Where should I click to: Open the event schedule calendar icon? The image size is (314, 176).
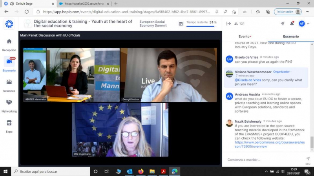[181, 24]
